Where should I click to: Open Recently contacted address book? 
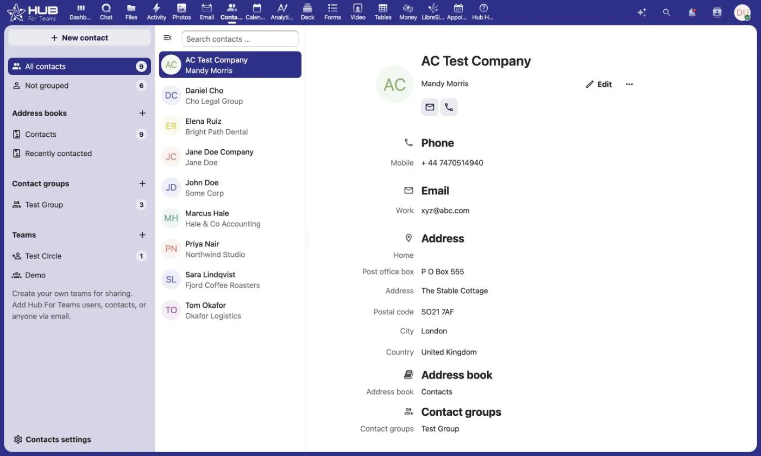(79, 153)
